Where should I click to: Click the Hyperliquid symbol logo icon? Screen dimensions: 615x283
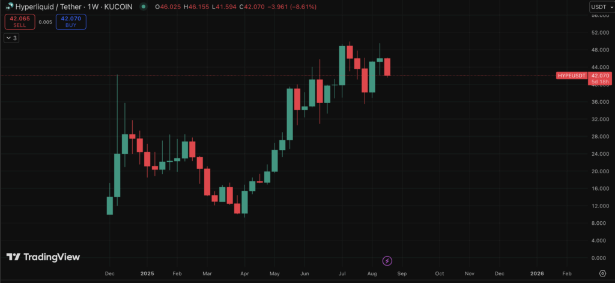(9, 7)
